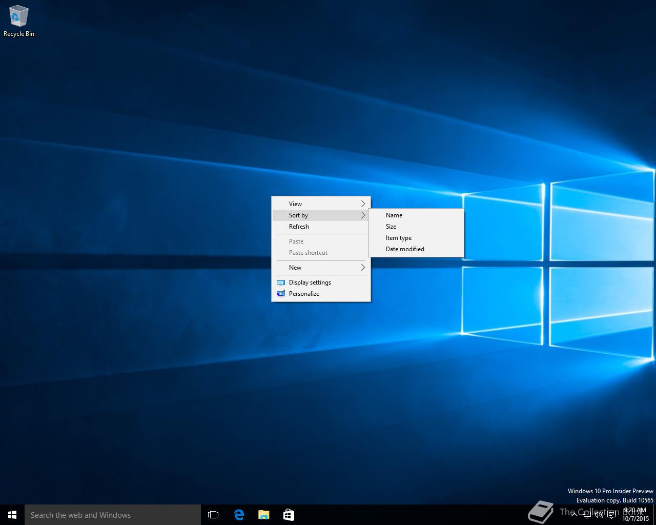Click the Personalize menu icon
This screenshot has width=656, height=525.
pyautogui.click(x=280, y=294)
